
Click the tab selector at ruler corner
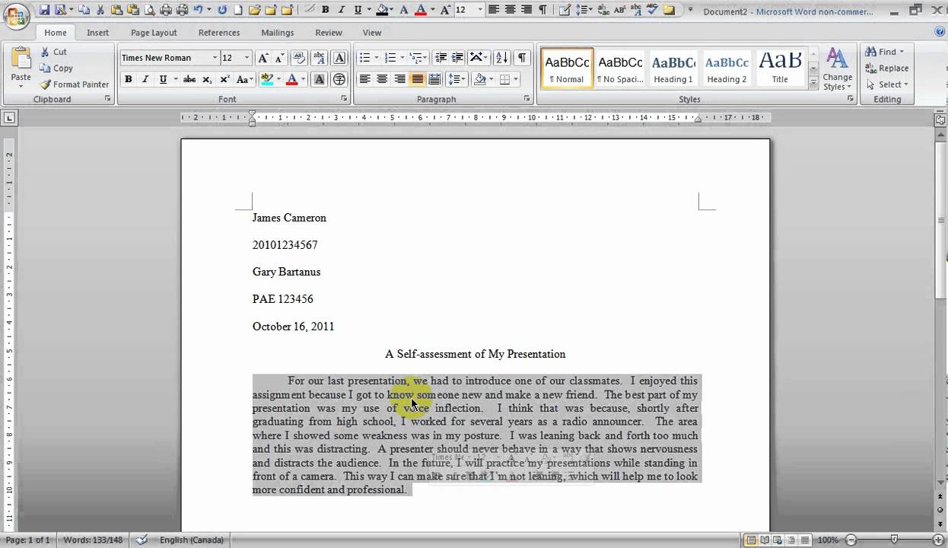point(9,118)
